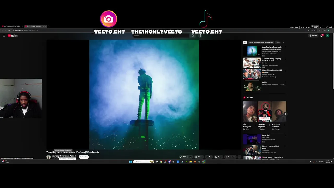Screen dimensions: 334x188
Task: Open the Wanna Ball video
Action: pos(252,139)
